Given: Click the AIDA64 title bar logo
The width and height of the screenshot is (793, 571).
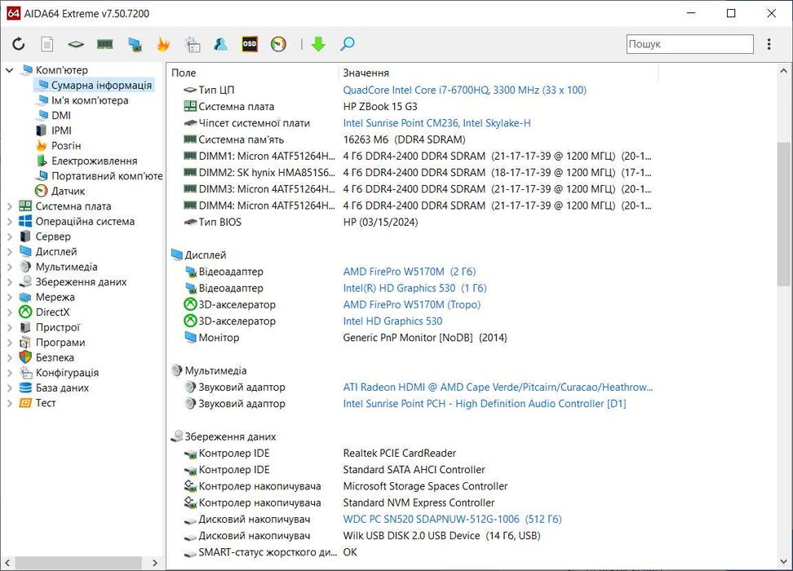Looking at the screenshot, I should coord(14,13).
